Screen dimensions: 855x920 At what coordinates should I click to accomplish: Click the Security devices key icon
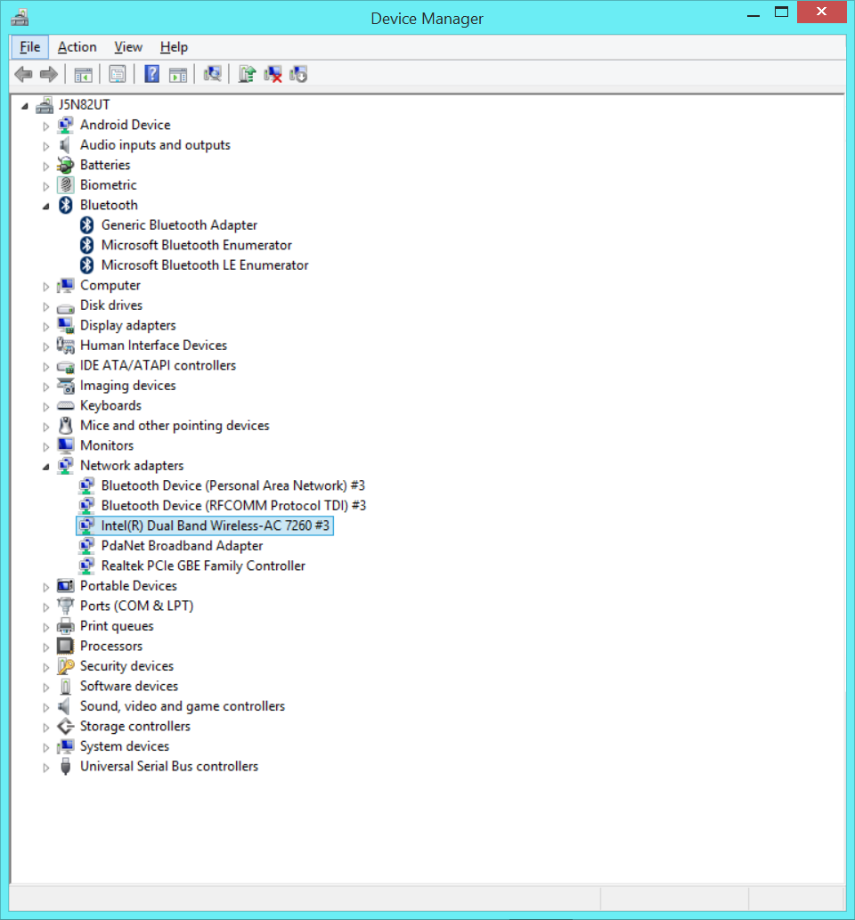[66, 666]
